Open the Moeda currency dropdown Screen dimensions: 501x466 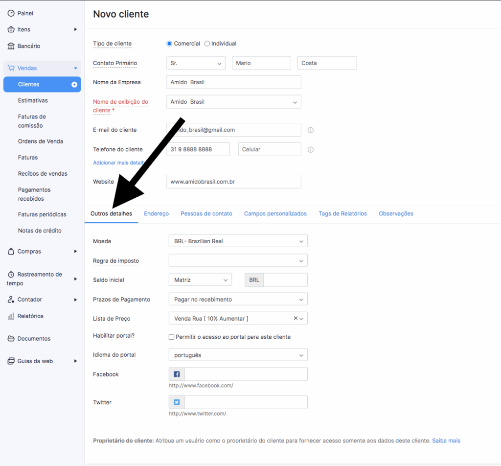238,241
